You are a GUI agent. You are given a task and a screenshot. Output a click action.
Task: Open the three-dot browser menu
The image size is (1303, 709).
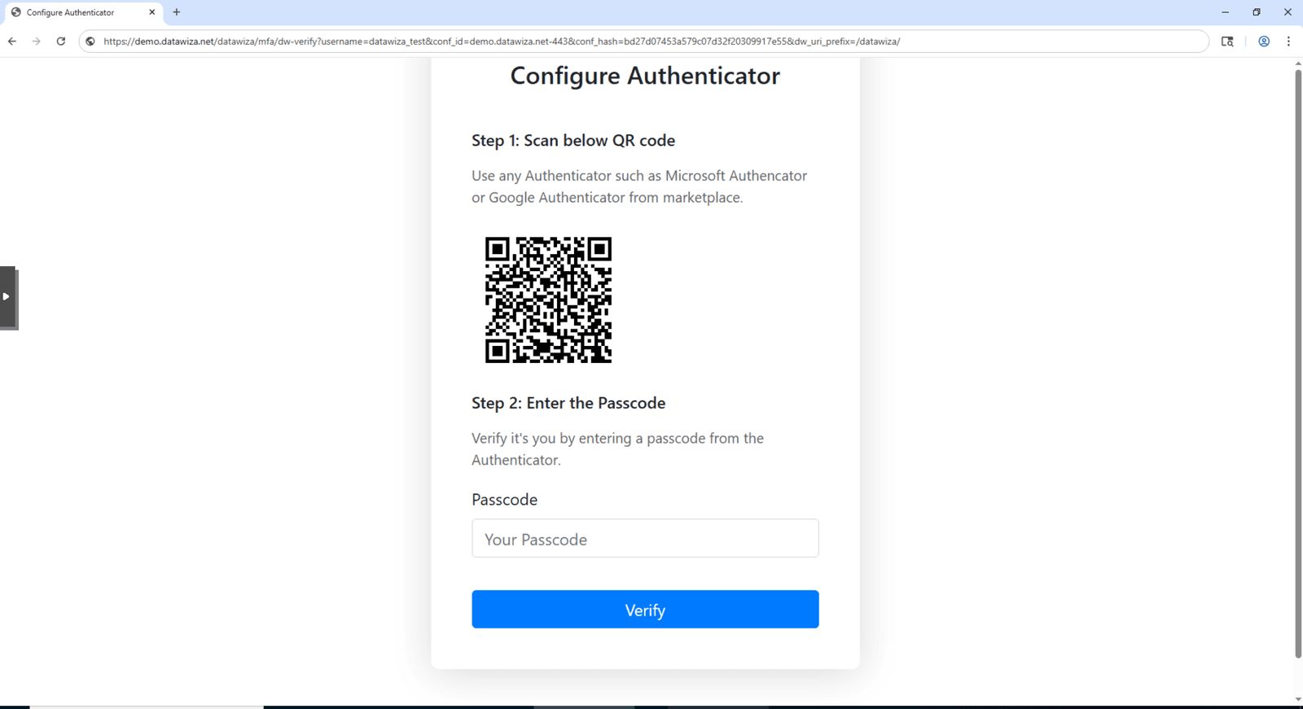tap(1288, 42)
